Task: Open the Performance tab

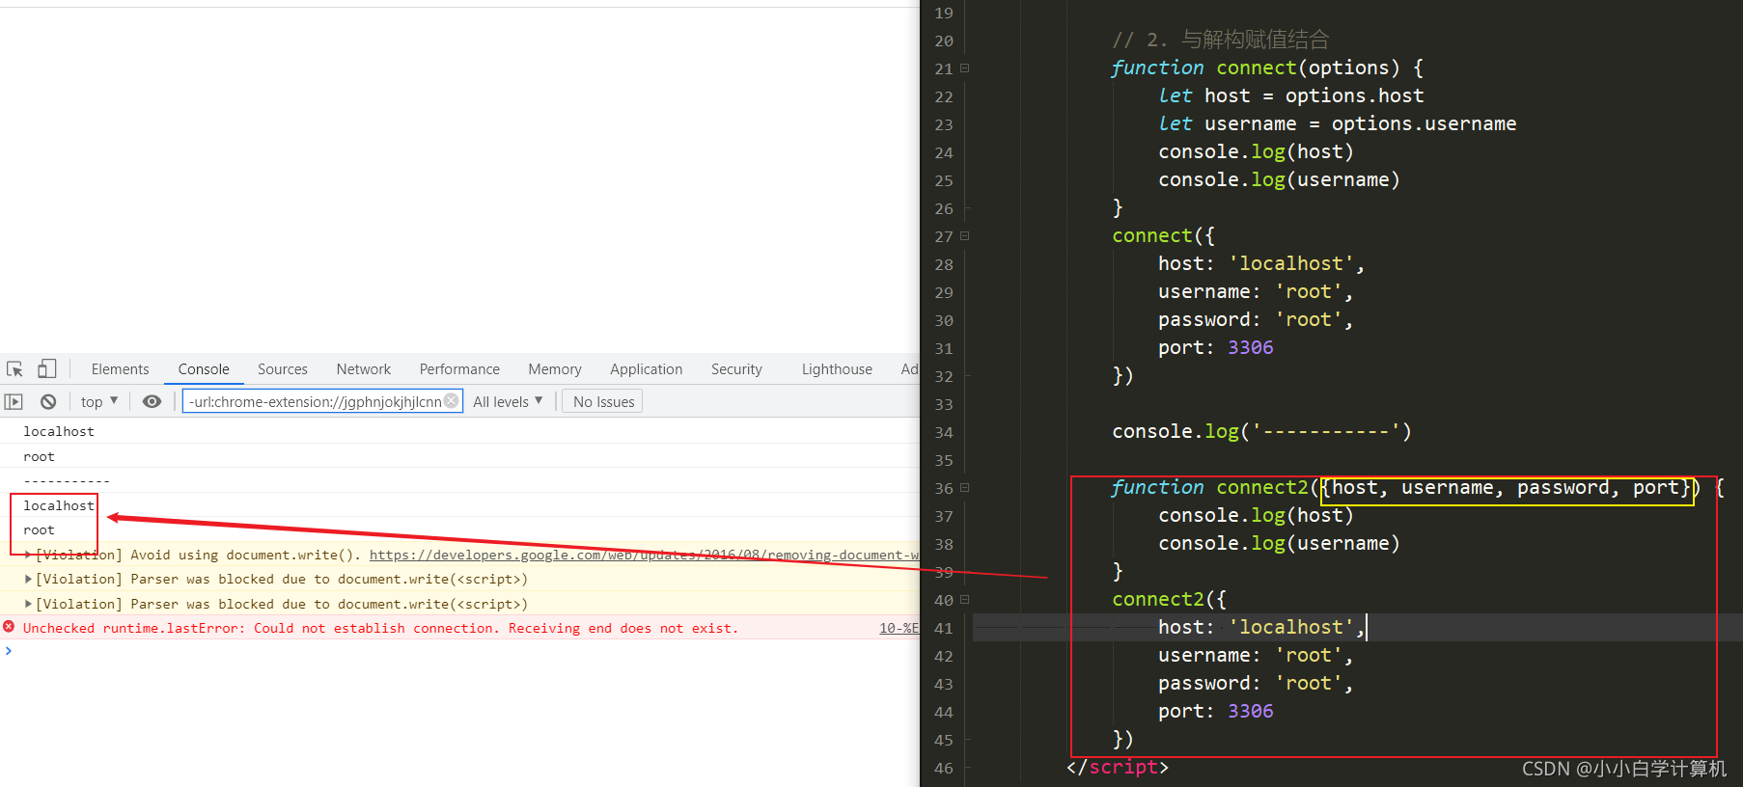Action: 459,369
